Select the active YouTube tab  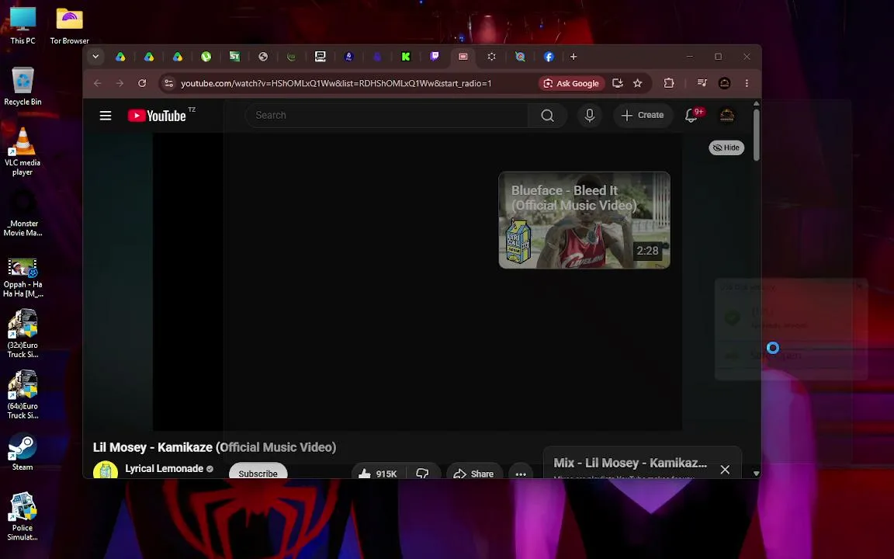pyautogui.click(x=463, y=57)
